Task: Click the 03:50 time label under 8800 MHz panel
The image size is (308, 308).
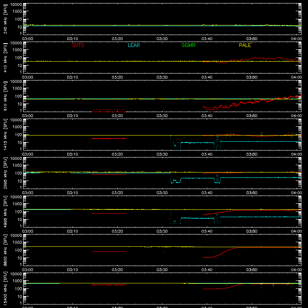Action: (x=252, y=270)
